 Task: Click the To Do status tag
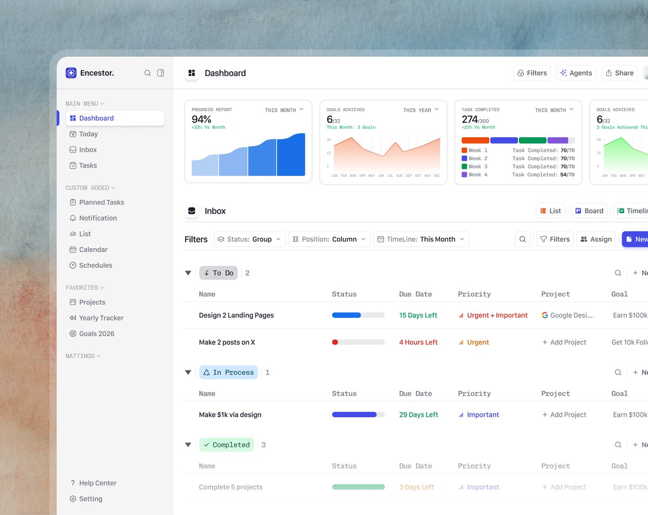(218, 273)
